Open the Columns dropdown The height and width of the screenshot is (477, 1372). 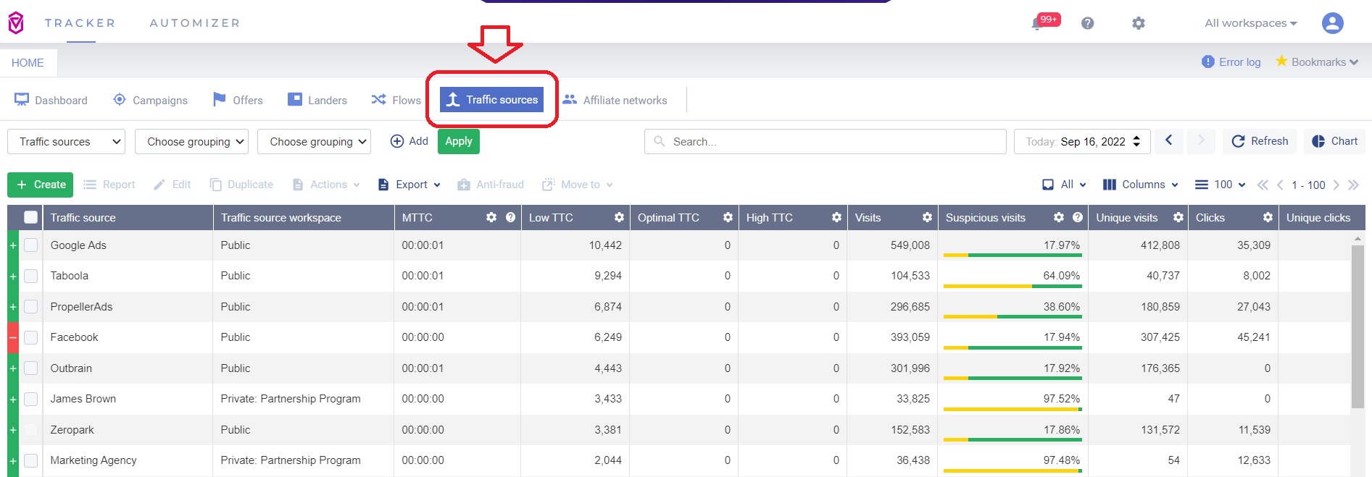1141,185
